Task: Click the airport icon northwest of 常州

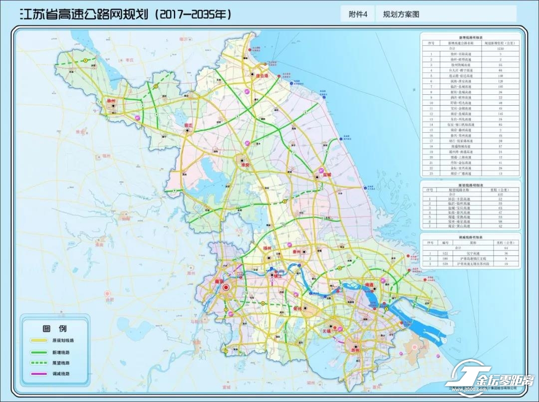Action: [x=296, y=295]
